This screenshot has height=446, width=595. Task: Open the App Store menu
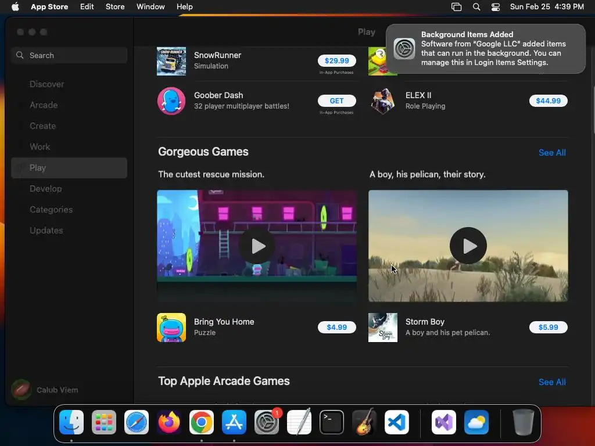point(49,7)
